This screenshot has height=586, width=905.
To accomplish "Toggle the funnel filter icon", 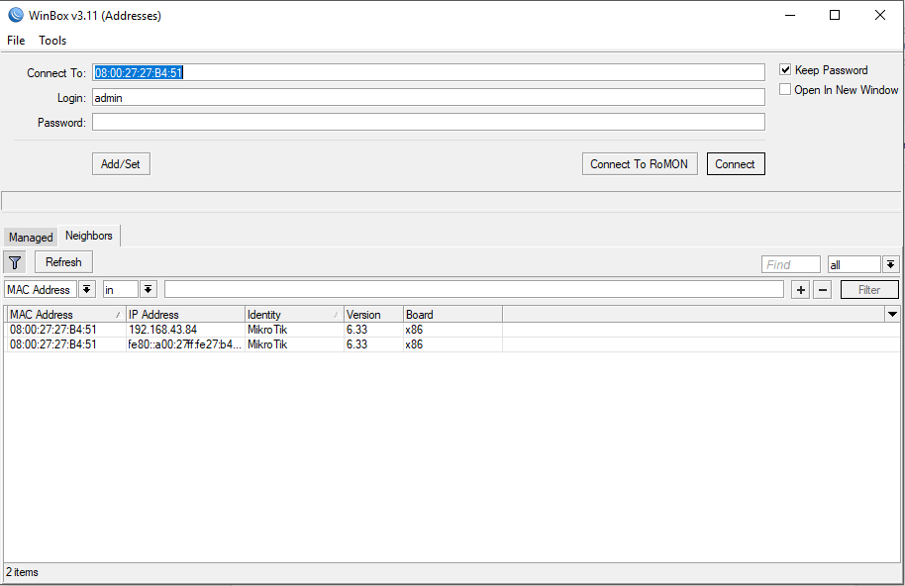I will (x=15, y=263).
